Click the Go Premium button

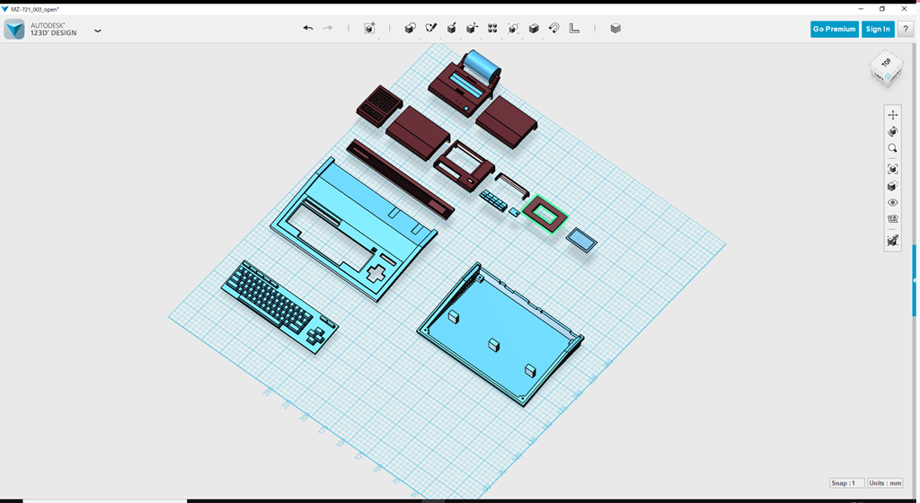834,29
